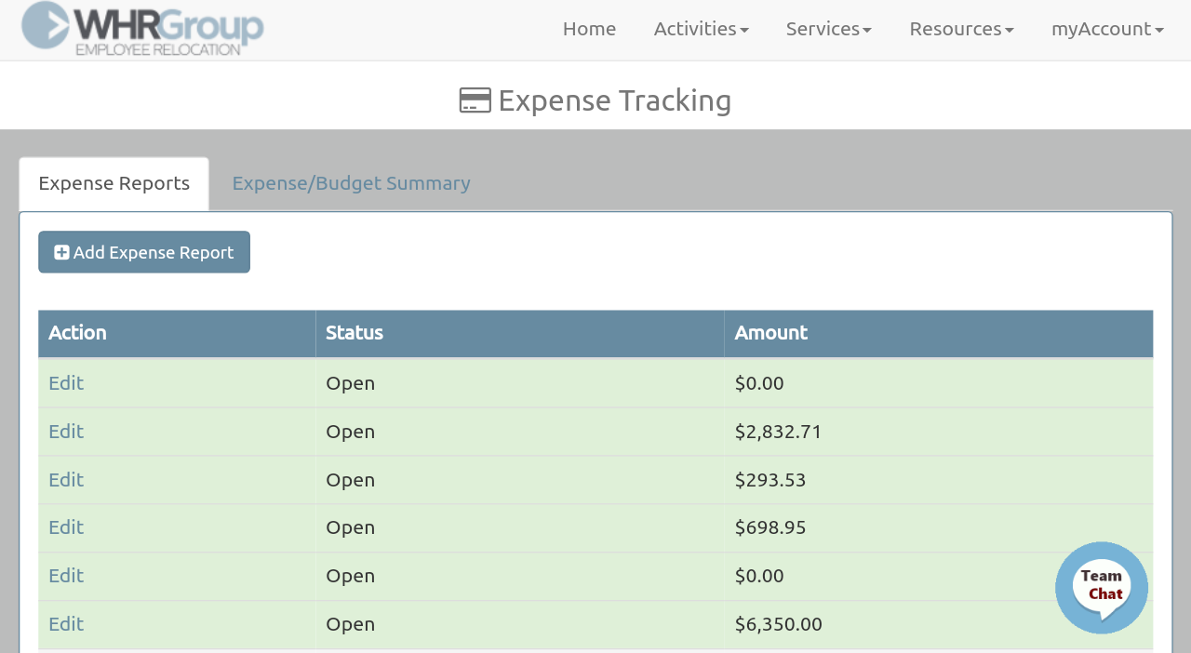The width and height of the screenshot is (1191, 653).
Task: Switch to the Expense/Budget Summary tab
Action: (351, 183)
